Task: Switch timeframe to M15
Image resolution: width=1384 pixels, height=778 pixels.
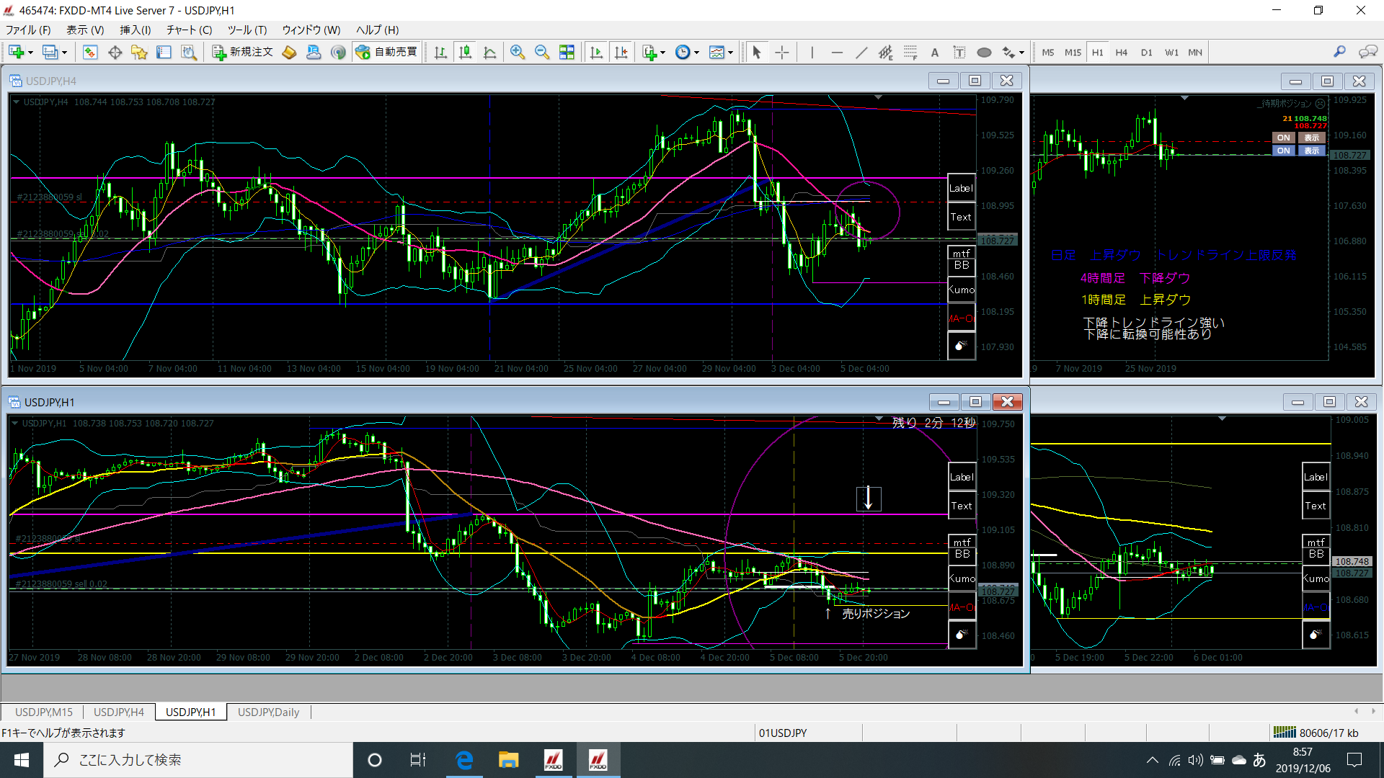Action: (x=1073, y=53)
